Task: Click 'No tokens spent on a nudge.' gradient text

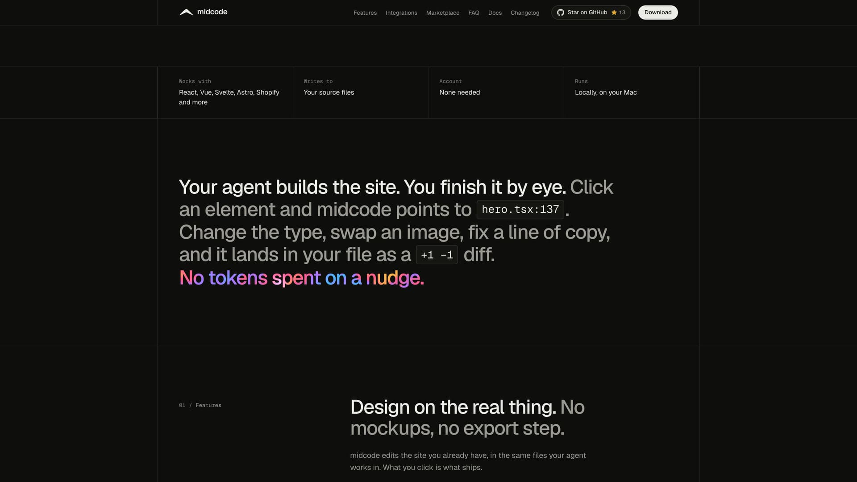Action: [x=302, y=278]
